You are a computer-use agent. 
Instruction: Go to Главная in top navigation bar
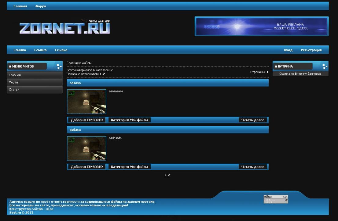tap(20, 6)
